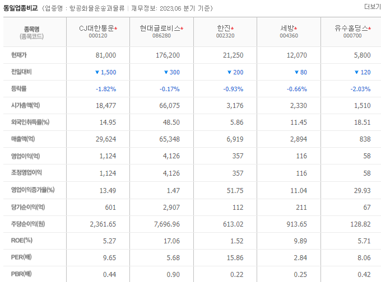This screenshot has height=282, width=381.
Task: Select market cap value 3,176
Action: pyautogui.click(x=235, y=106)
